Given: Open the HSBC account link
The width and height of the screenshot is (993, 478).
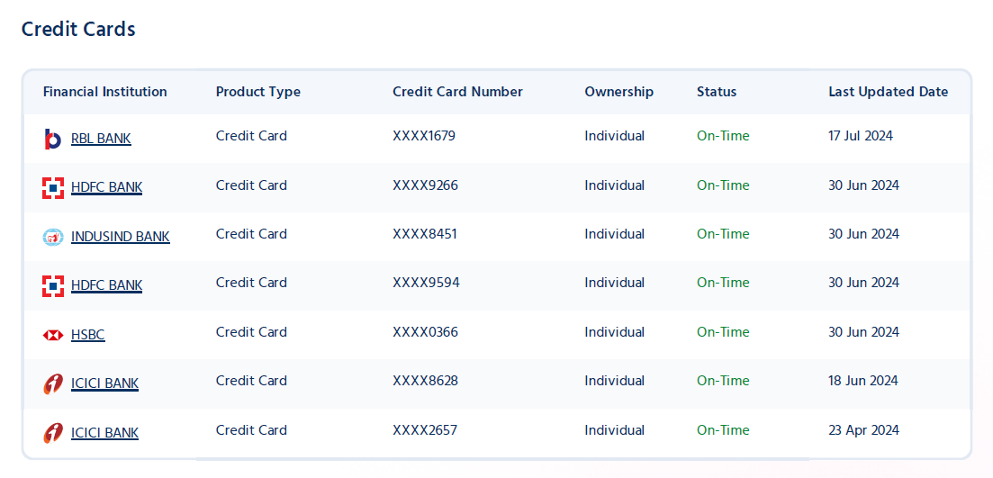Looking at the screenshot, I should (88, 335).
